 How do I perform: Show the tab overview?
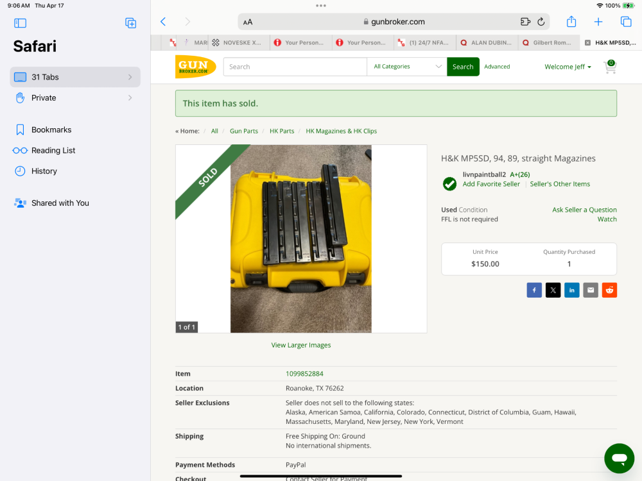(626, 22)
